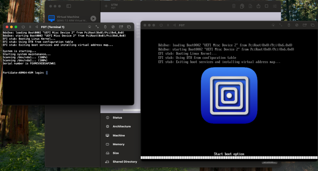Click the trash icon in UTM toolbar
Image resolution: width=318 pixels, height=171 pixels.
tap(234, 6)
